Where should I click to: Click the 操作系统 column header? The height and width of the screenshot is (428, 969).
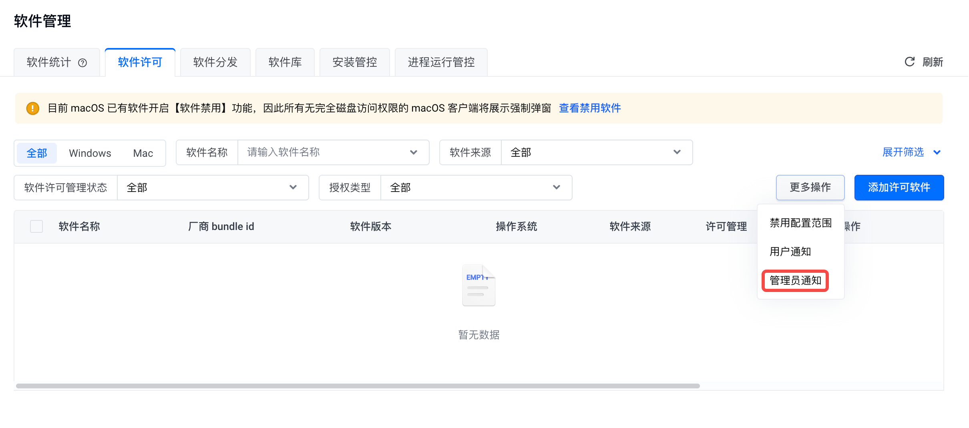pyautogui.click(x=517, y=226)
